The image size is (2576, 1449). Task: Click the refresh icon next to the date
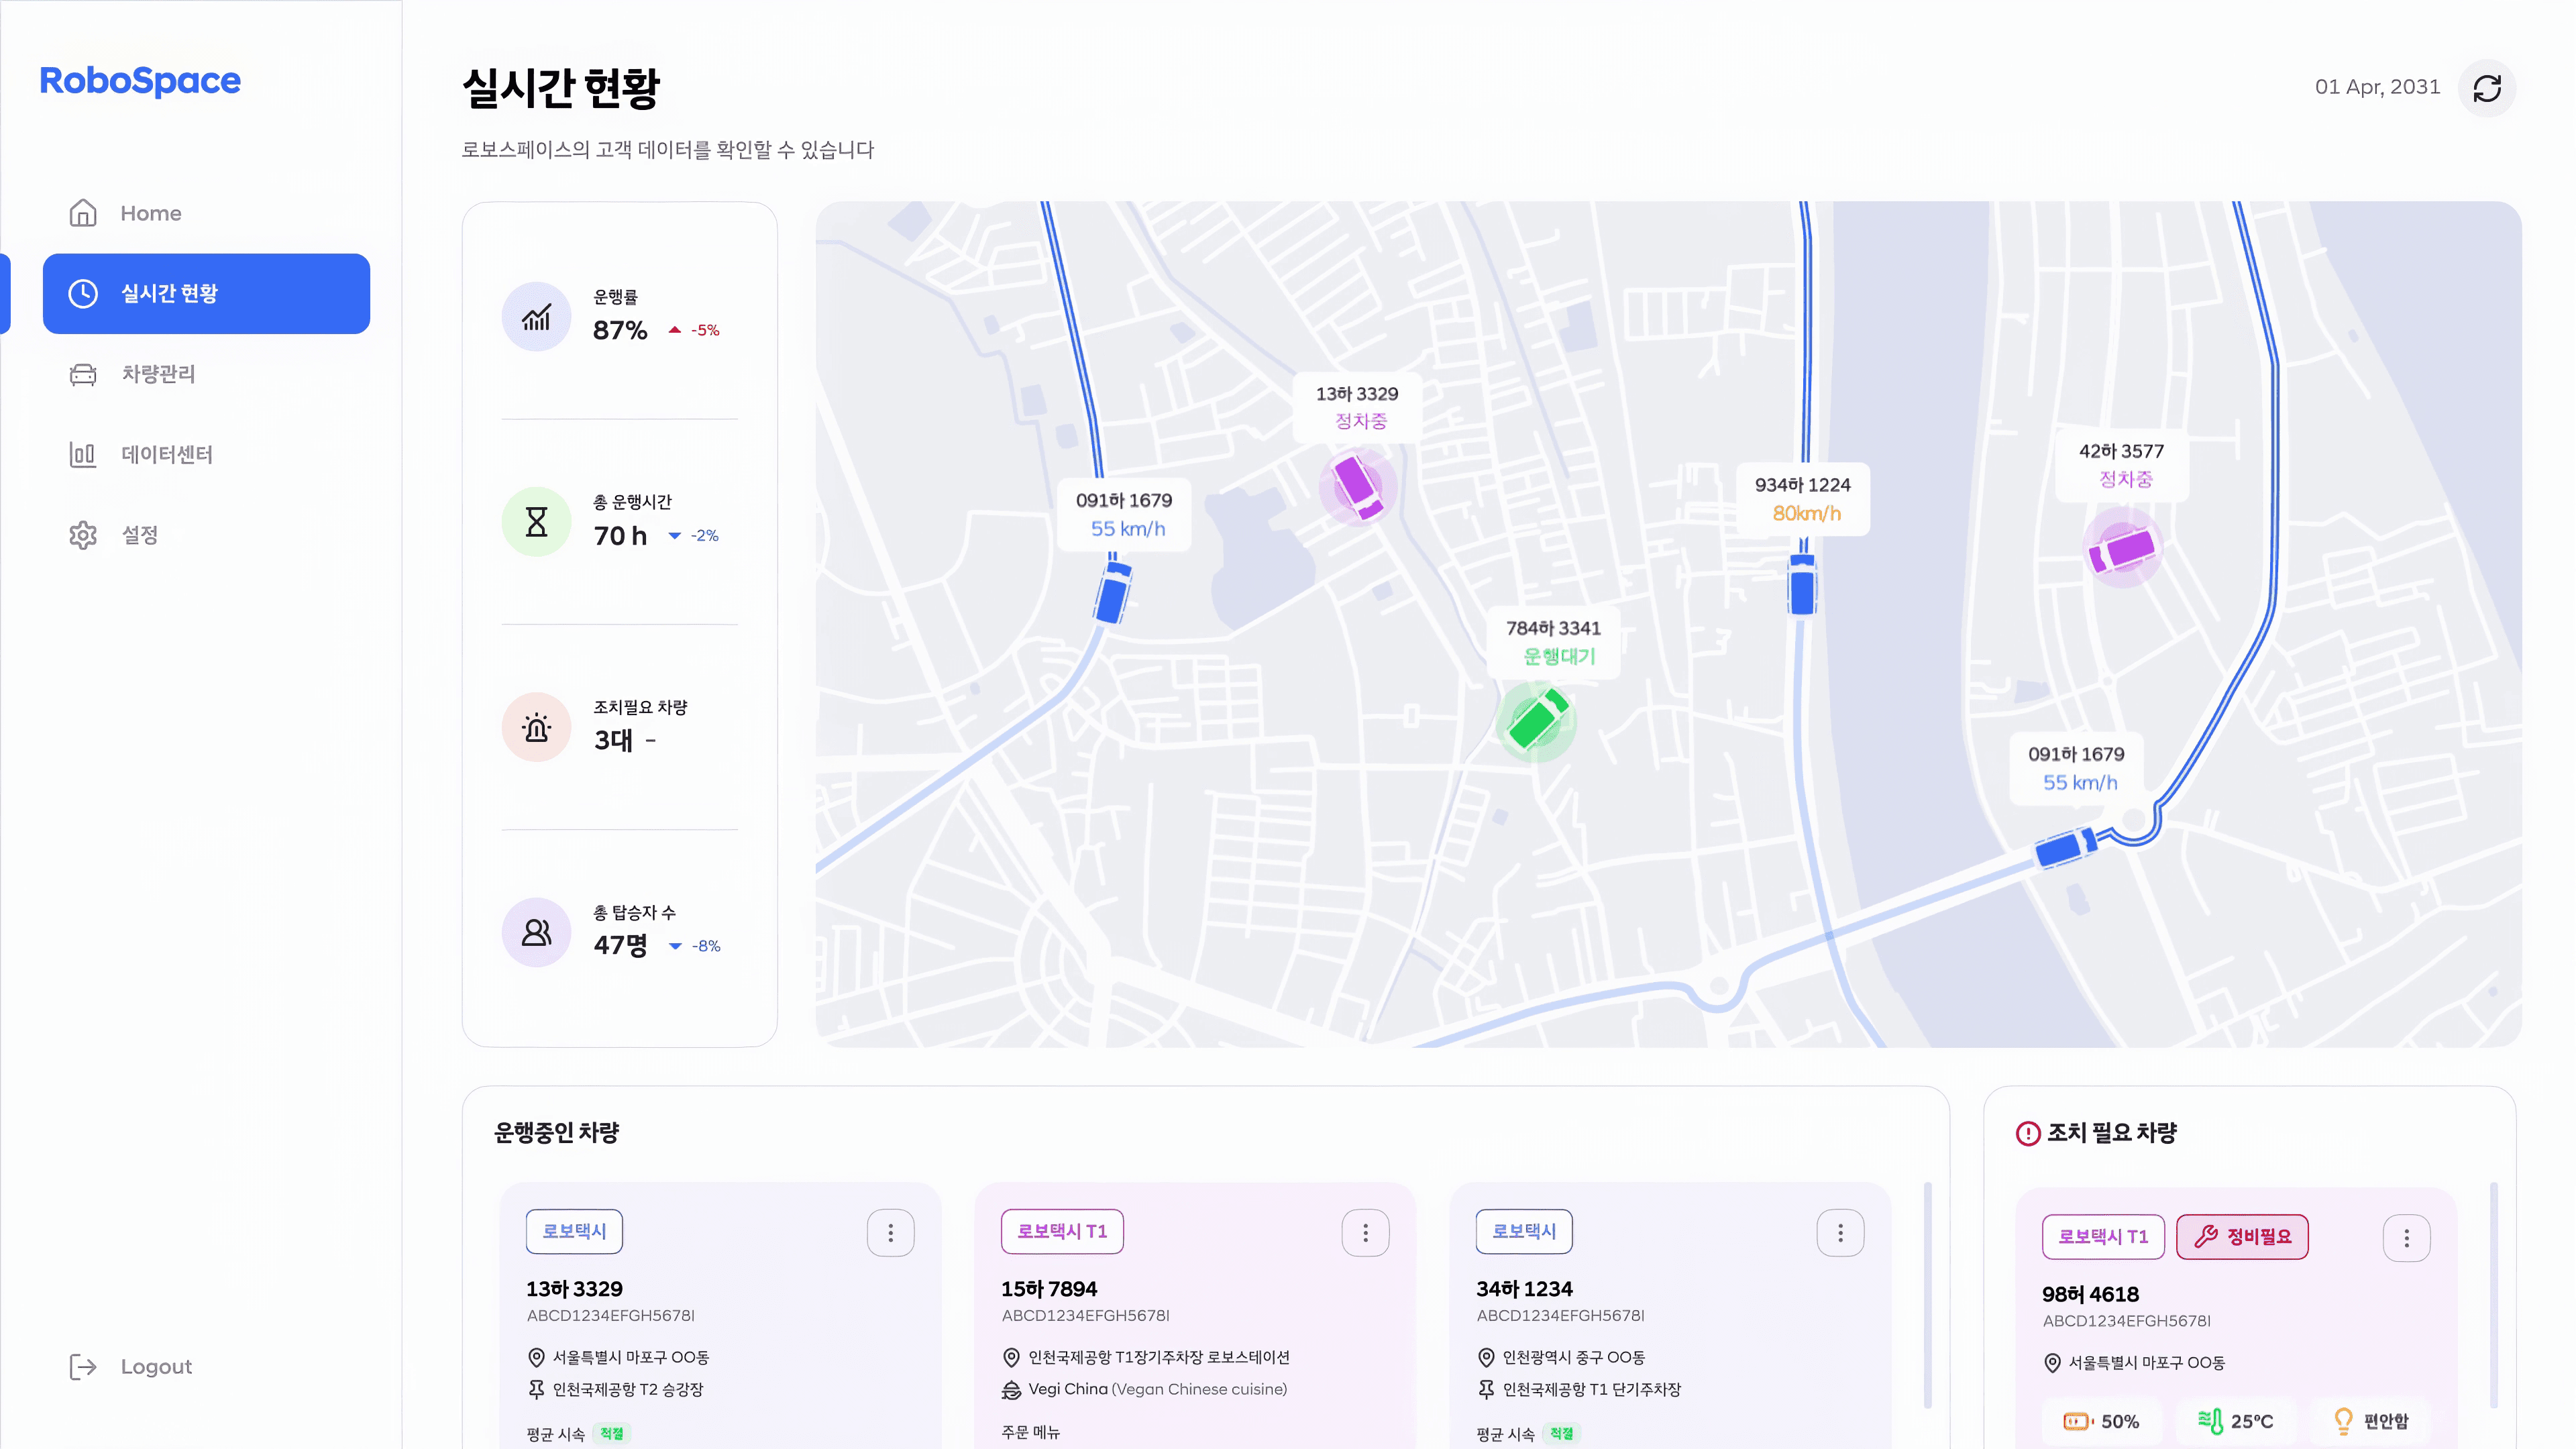(2486, 88)
